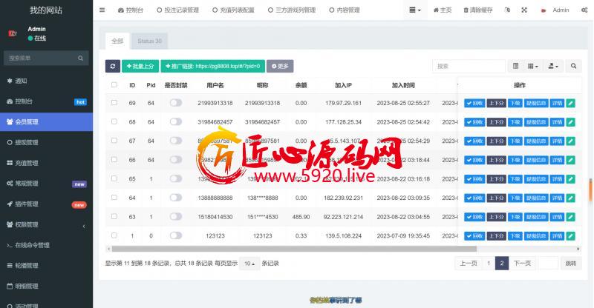The height and width of the screenshot is (308, 594).
Task: Tick the checkbox for row ID 69
Action: [x=114, y=102]
